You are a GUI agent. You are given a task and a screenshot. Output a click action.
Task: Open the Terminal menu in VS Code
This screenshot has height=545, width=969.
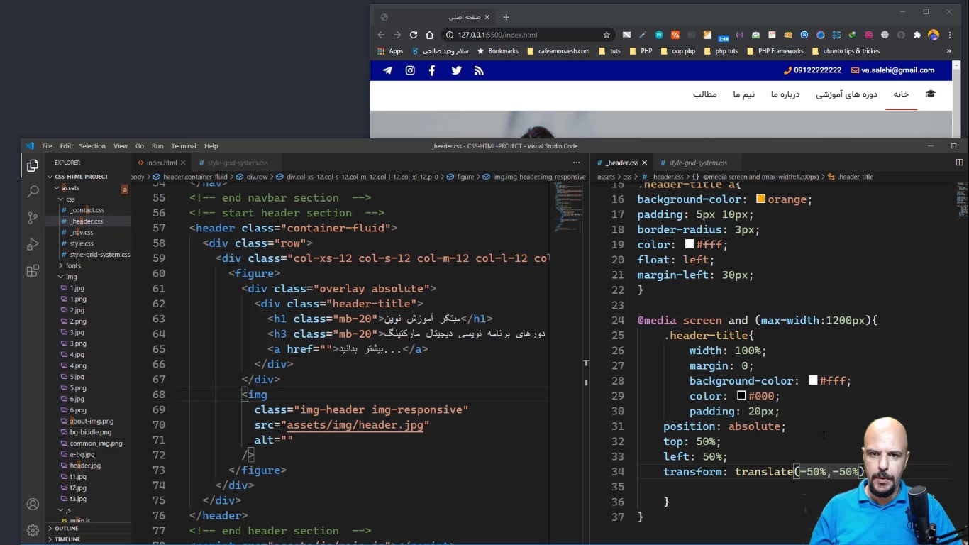pyautogui.click(x=184, y=146)
